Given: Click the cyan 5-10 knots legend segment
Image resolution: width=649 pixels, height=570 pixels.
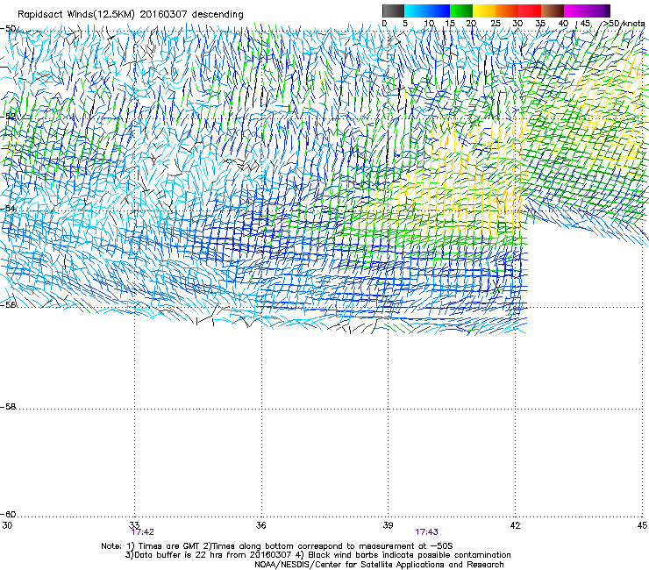Looking at the screenshot, I should click(x=416, y=11).
